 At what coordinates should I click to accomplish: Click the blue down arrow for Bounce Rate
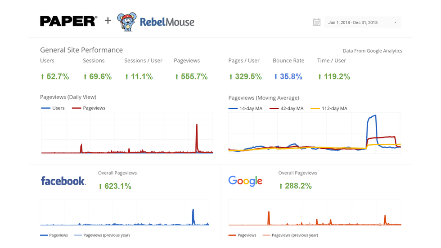(x=276, y=77)
